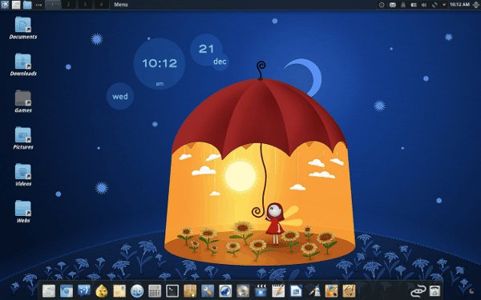The width and height of the screenshot is (481, 300).
Task: Click the battery tray indicator
Action: pyautogui.click(x=414, y=5)
